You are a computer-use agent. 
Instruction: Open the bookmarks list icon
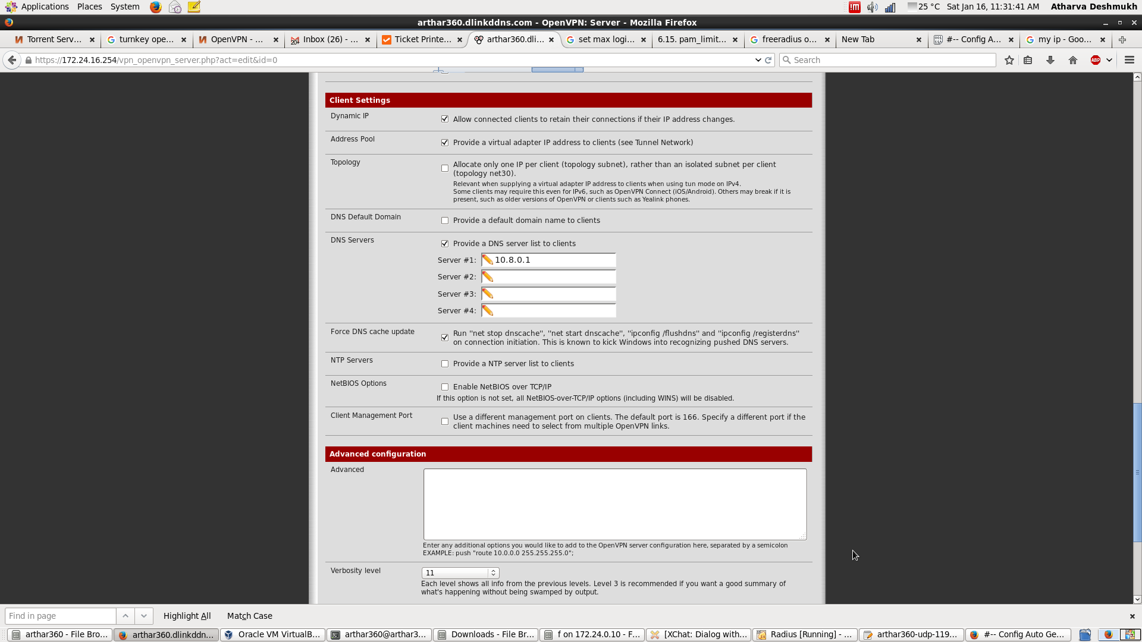tap(1028, 60)
